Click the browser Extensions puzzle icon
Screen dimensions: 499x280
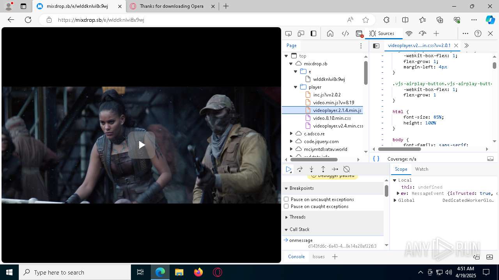coord(386,20)
